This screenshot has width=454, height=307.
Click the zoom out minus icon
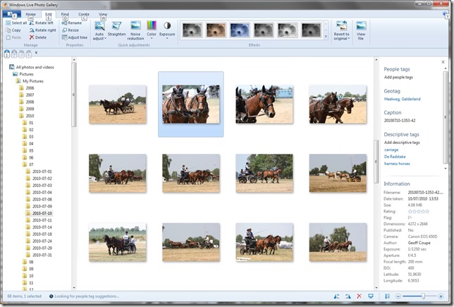[x=398, y=296]
